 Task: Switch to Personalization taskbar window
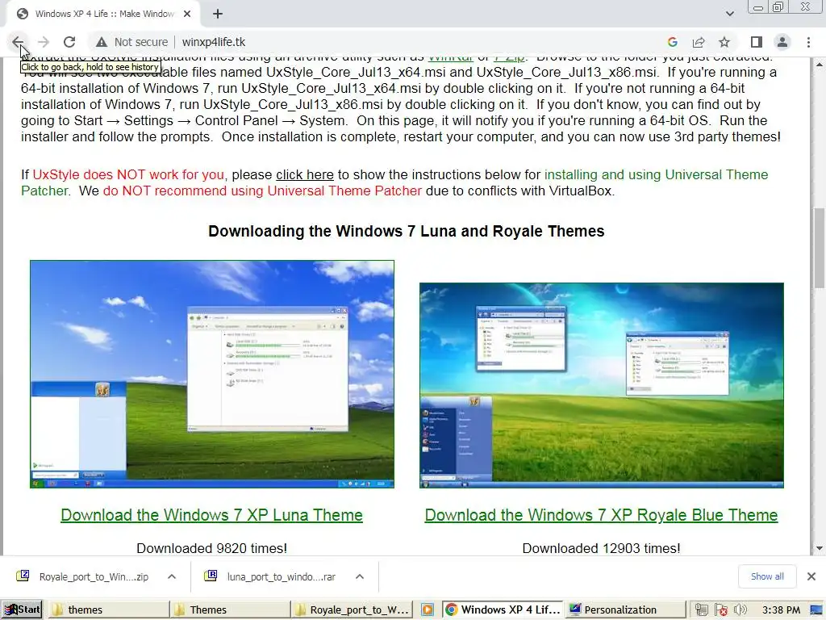[x=626, y=610]
